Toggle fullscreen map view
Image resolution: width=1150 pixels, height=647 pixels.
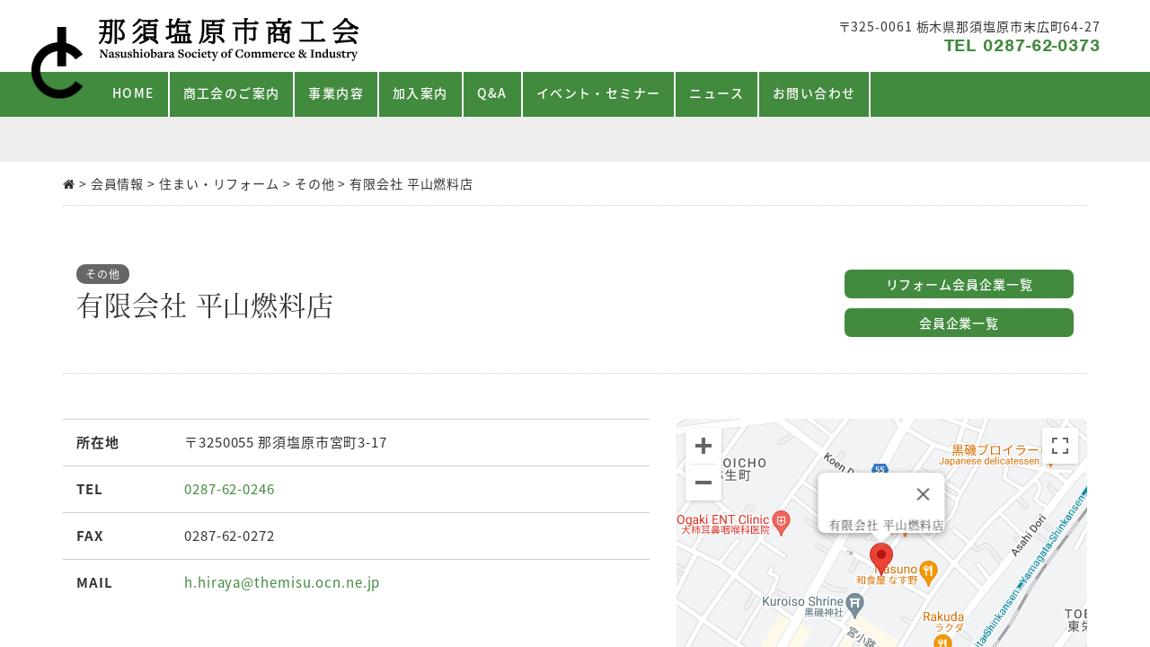[1059, 446]
